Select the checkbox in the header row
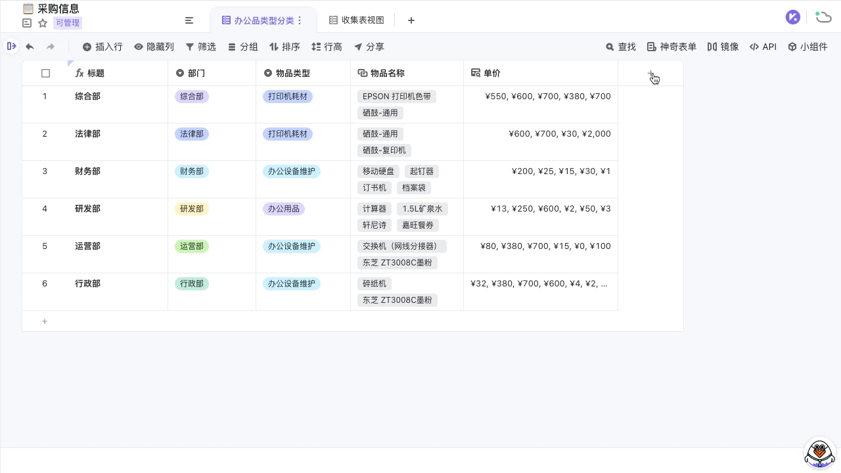This screenshot has width=841, height=473. [45, 73]
